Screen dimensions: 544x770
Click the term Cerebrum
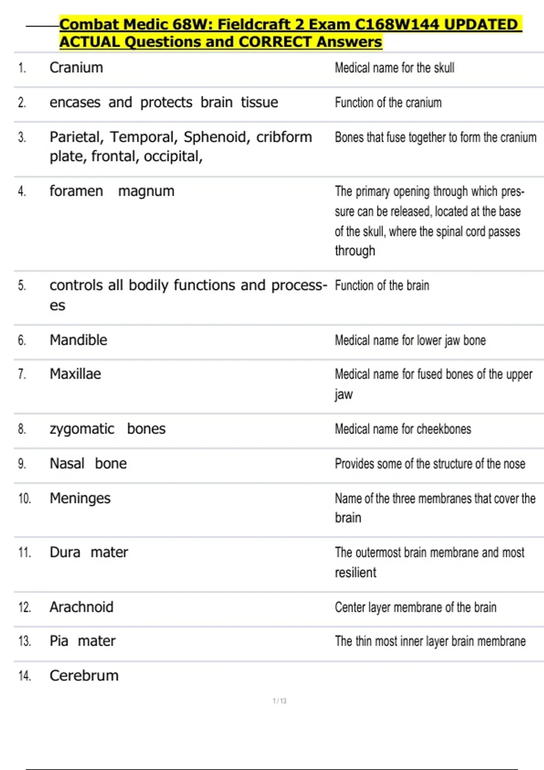(84, 676)
